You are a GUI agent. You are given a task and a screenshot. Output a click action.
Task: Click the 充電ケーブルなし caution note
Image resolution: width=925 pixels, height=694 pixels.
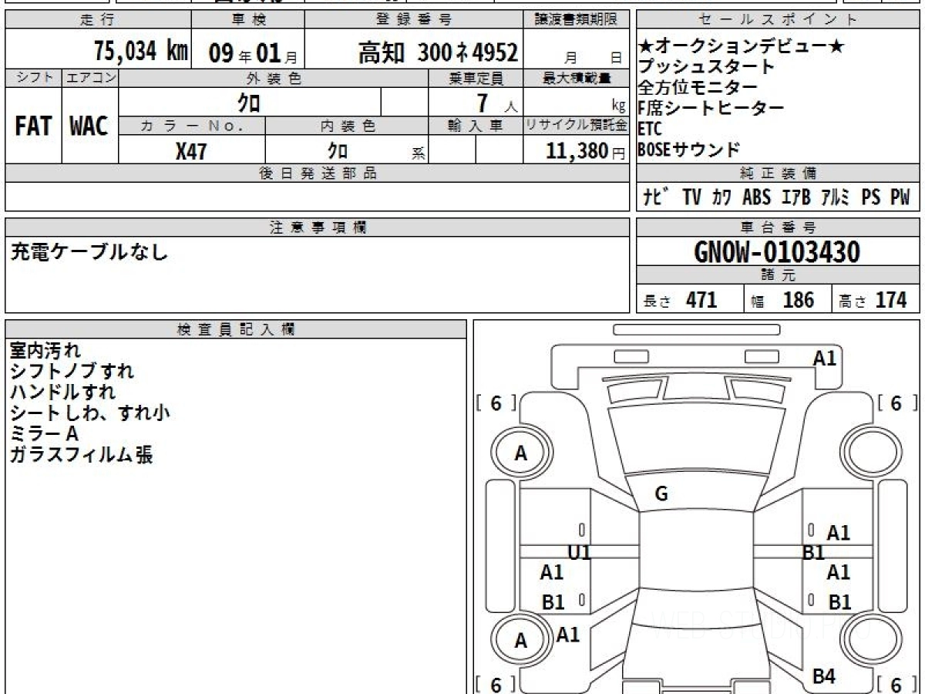[x=89, y=252]
